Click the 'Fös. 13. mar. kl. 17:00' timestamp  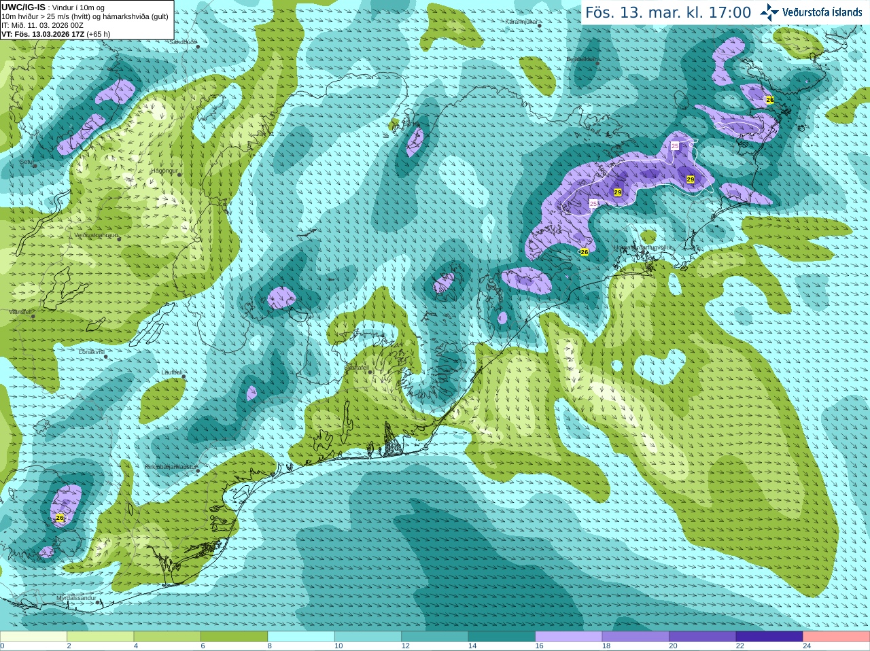668,12
